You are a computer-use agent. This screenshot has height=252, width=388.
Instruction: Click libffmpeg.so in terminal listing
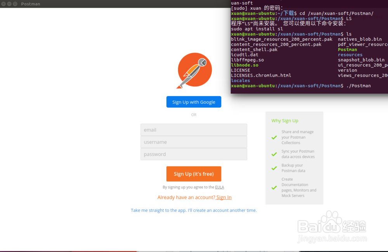pos(248,60)
